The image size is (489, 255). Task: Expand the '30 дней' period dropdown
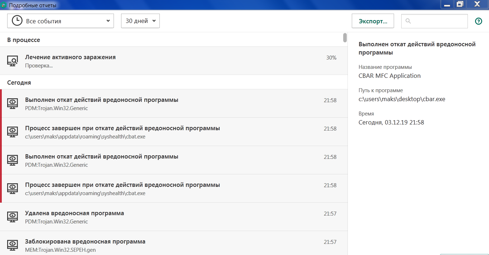click(140, 21)
